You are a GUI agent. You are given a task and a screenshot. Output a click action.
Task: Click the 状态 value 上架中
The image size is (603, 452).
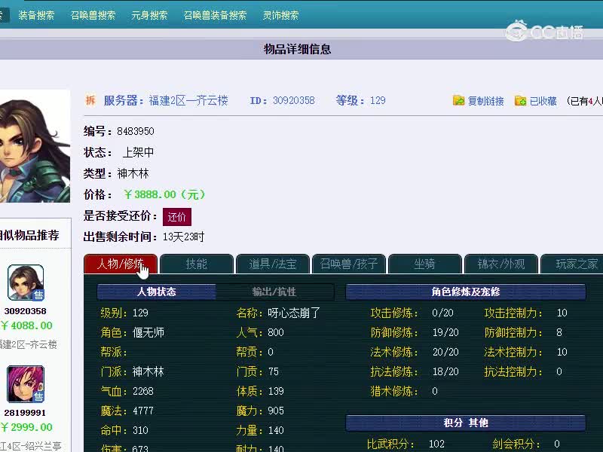(x=138, y=152)
